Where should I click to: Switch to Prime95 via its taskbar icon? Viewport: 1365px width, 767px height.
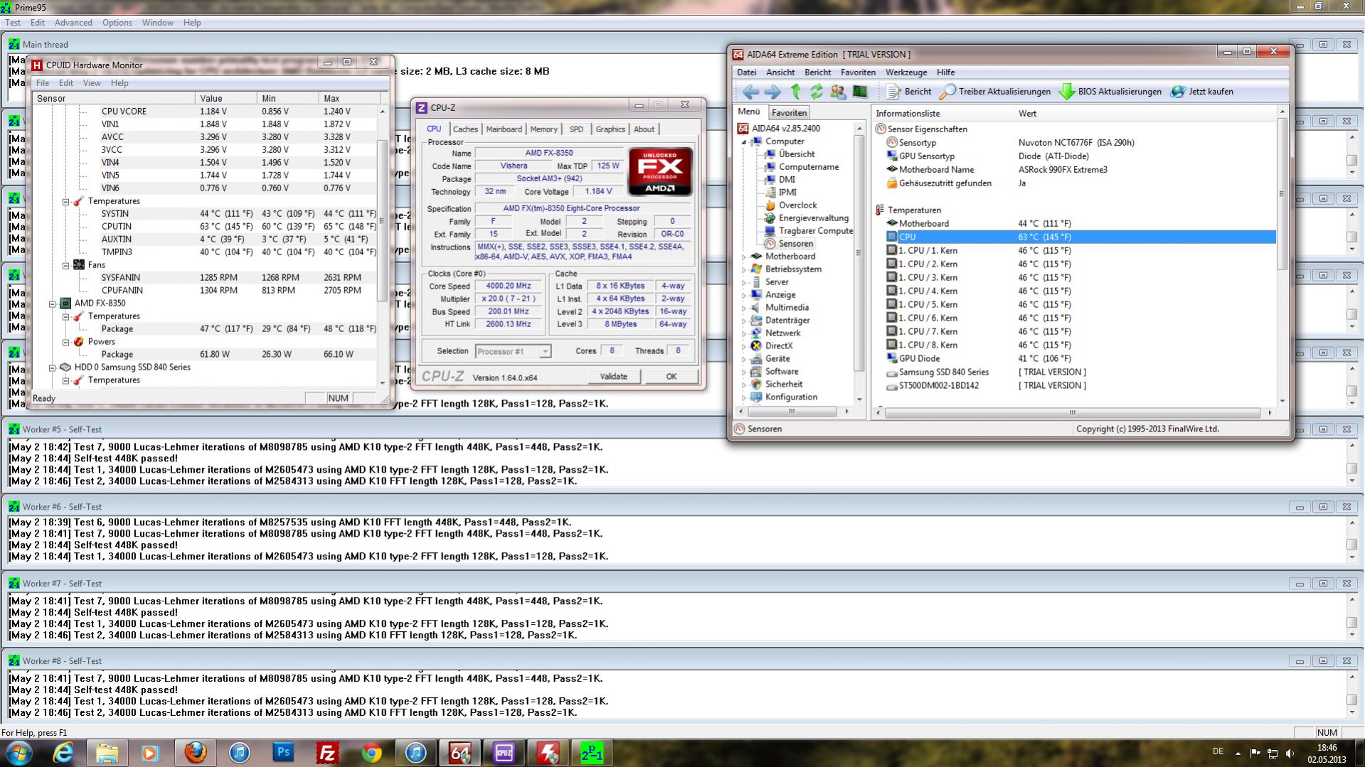(x=592, y=753)
